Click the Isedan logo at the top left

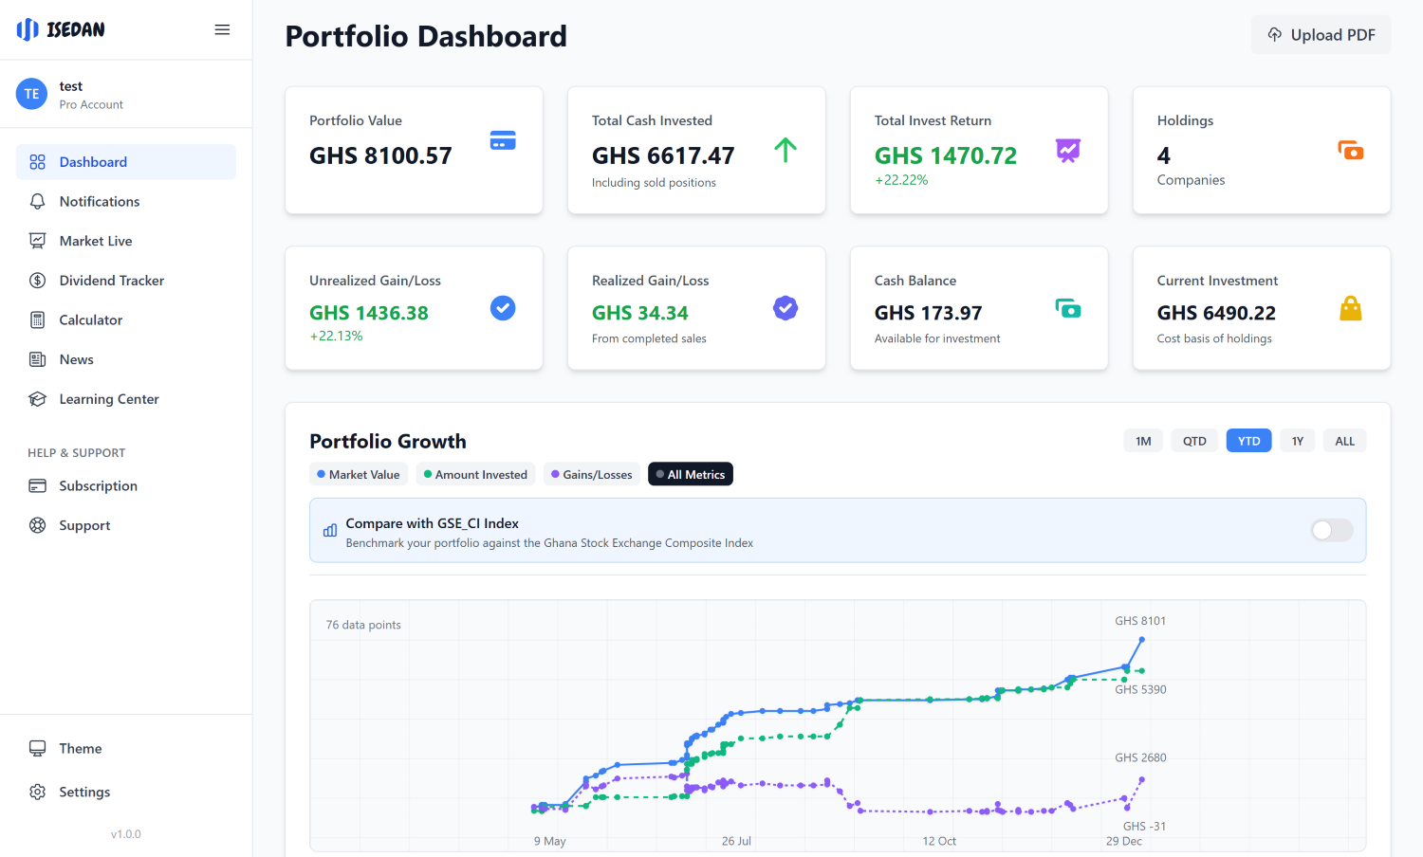[x=62, y=29]
